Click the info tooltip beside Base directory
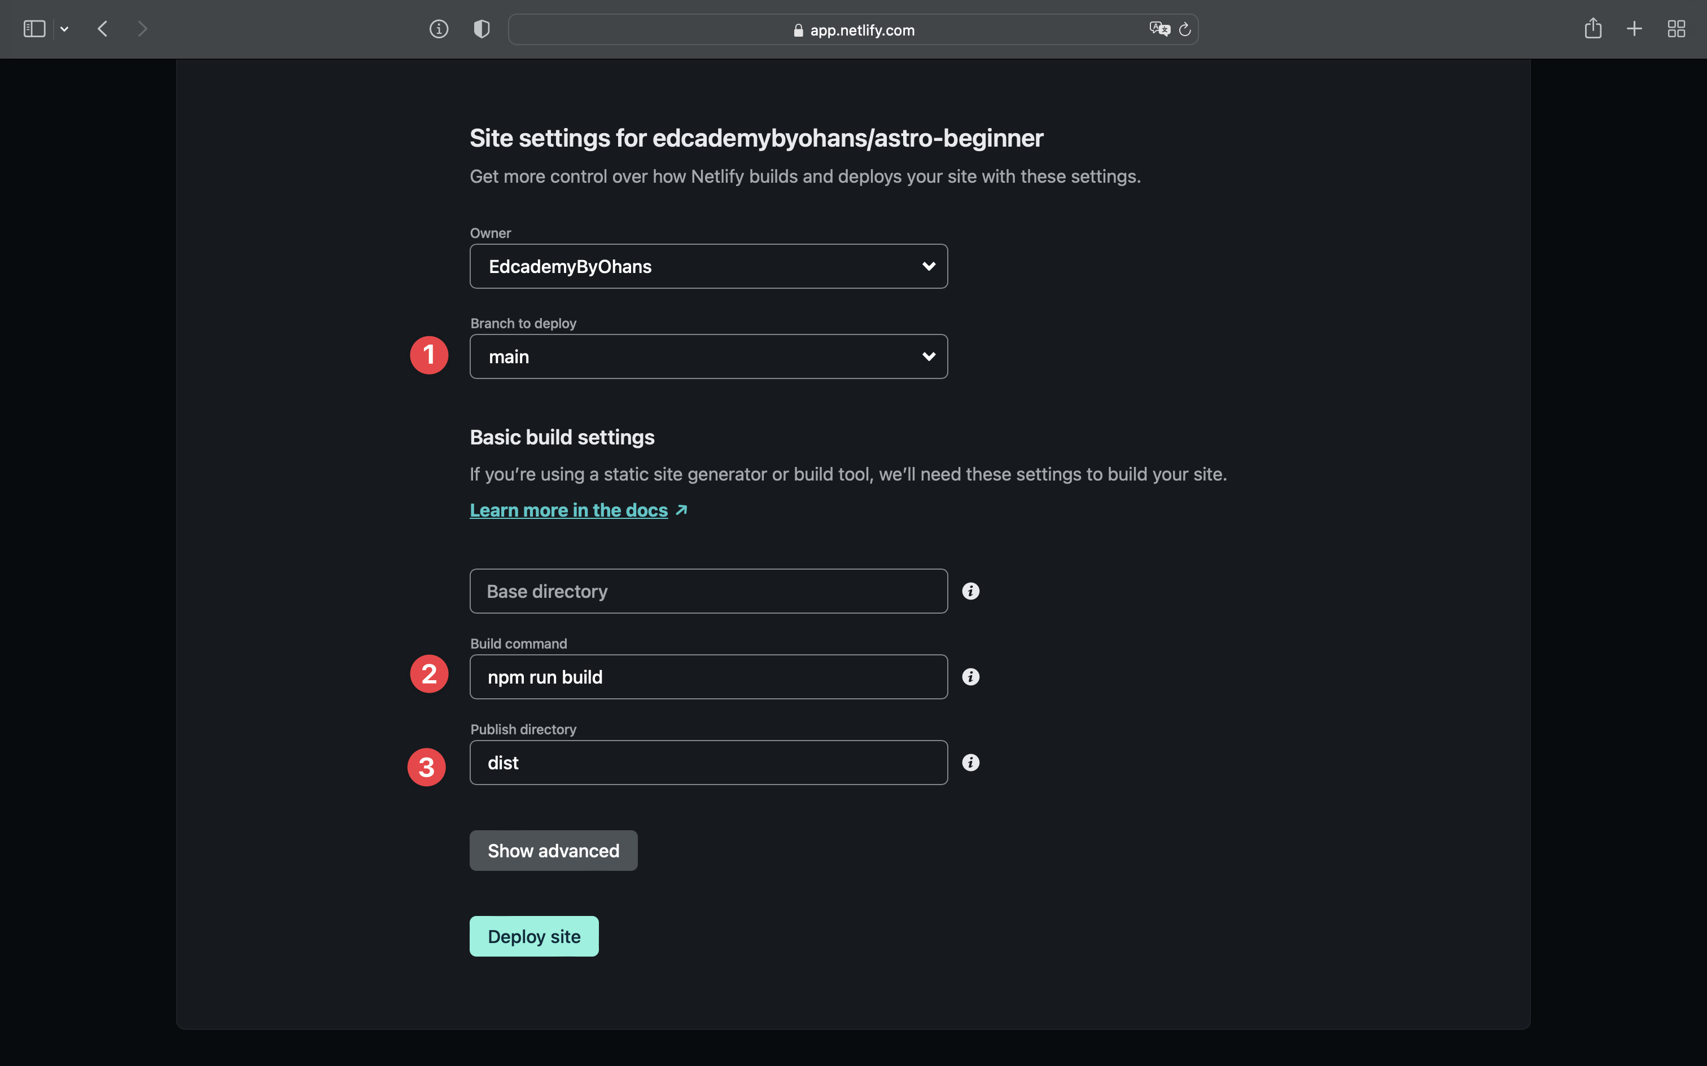Image resolution: width=1707 pixels, height=1066 pixels. (970, 591)
